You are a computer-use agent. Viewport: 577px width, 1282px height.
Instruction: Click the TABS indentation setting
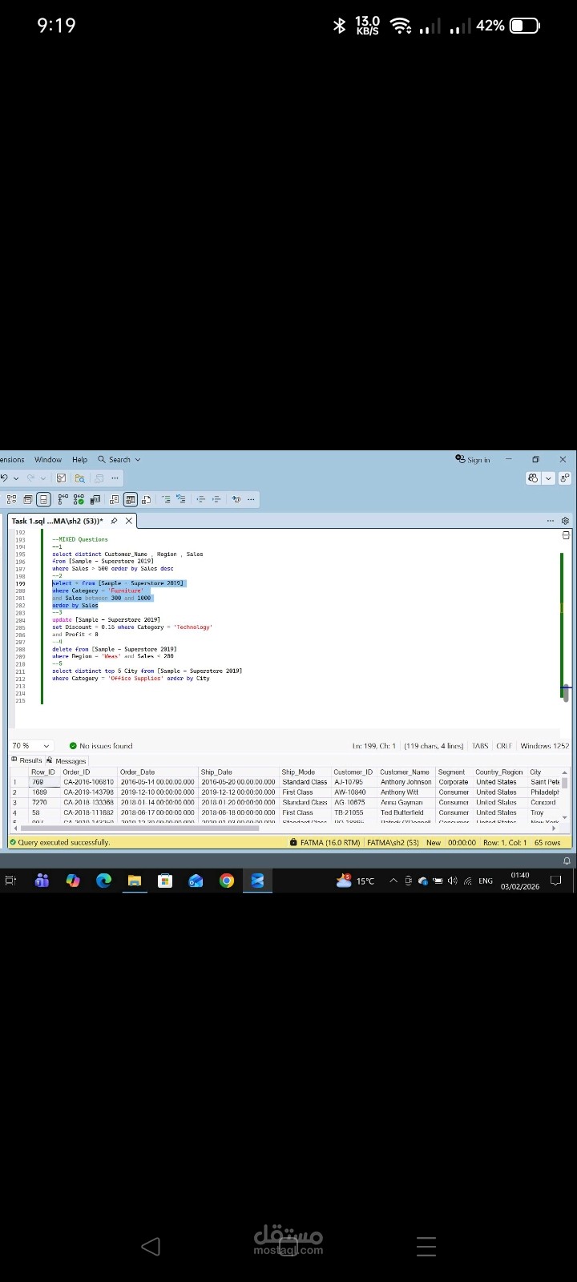coord(480,746)
